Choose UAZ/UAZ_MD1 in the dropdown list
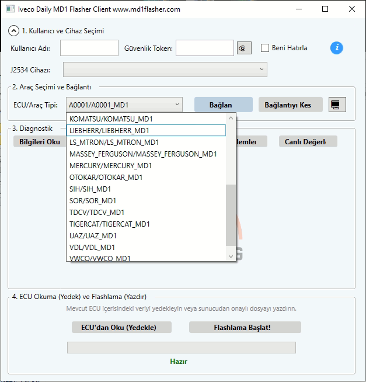 click(x=146, y=235)
